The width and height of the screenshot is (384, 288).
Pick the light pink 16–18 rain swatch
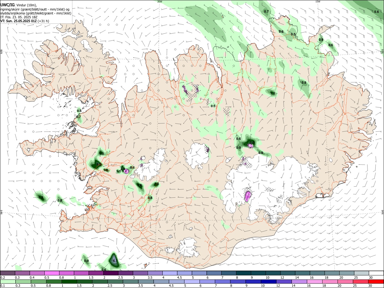(x=314, y=281)
